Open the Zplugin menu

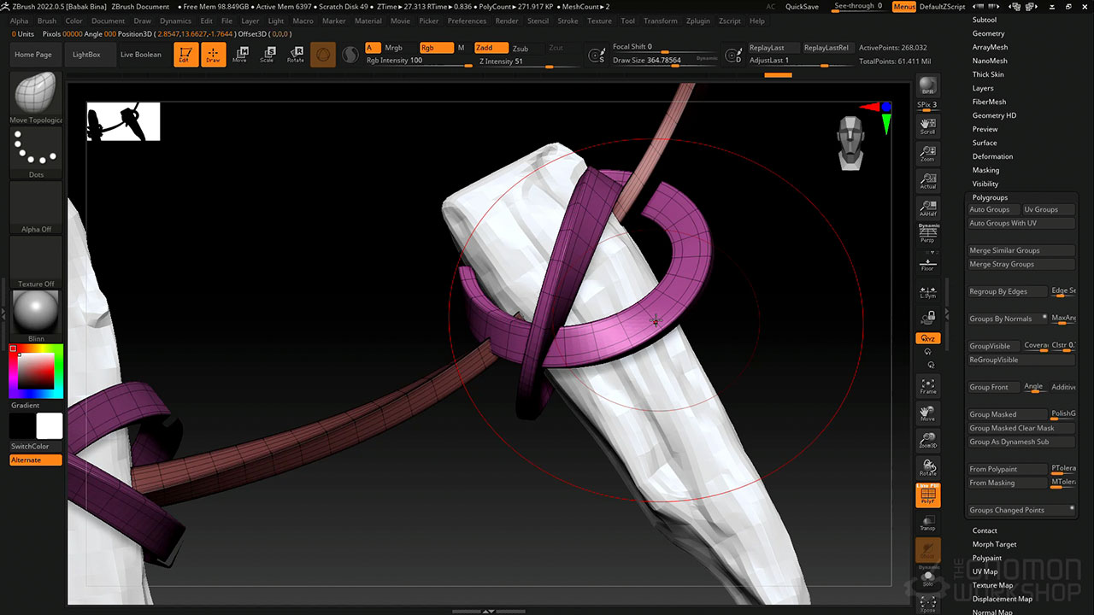(x=697, y=20)
